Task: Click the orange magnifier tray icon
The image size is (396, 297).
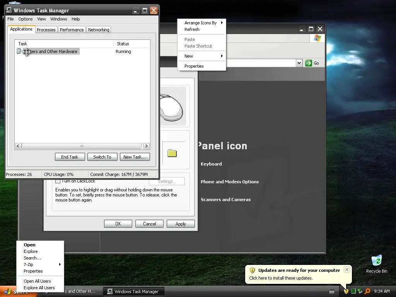Action: point(367,291)
